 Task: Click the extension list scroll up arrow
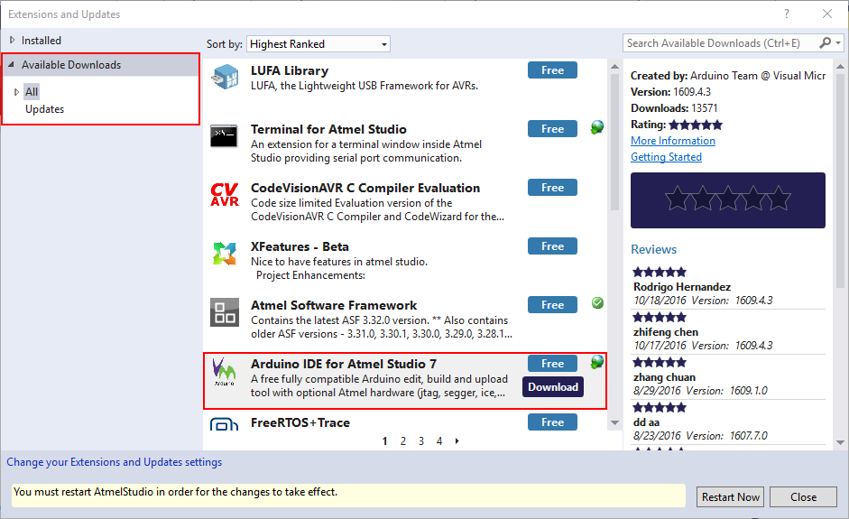click(x=614, y=67)
